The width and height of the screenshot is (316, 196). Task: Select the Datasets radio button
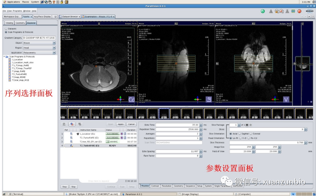click(x=6, y=29)
